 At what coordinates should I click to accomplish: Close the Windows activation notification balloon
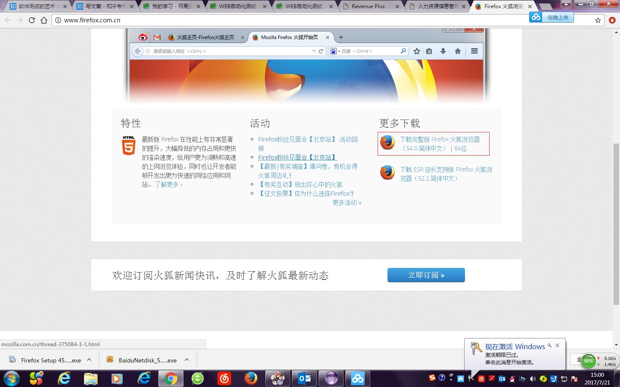coord(557,345)
